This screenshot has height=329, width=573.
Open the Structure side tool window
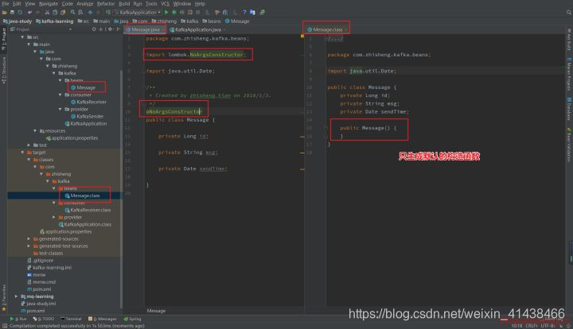[x=4, y=70]
